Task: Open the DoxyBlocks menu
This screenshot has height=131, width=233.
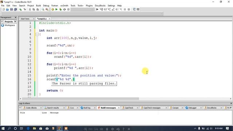Action: (x=100, y=5)
